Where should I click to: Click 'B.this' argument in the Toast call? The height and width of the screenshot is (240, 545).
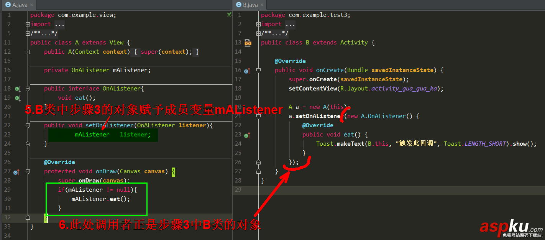click(x=378, y=144)
